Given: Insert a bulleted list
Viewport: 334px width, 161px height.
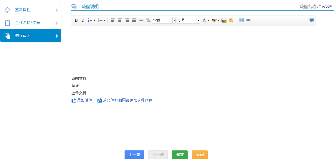Looking at the screenshot, I should [x=100, y=20].
